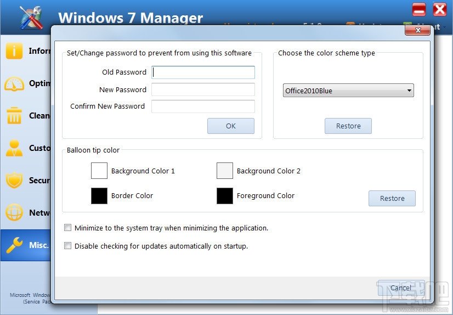This screenshot has height=315, width=453.
Task: Focus the Confirm New Password field
Action: pos(203,106)
